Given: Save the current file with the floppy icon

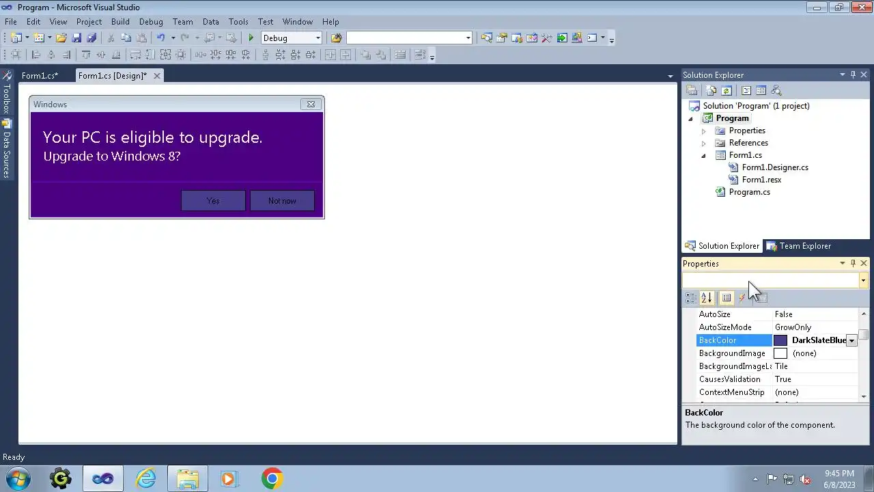Looking at the screenshot, I should tap(76, 38).
